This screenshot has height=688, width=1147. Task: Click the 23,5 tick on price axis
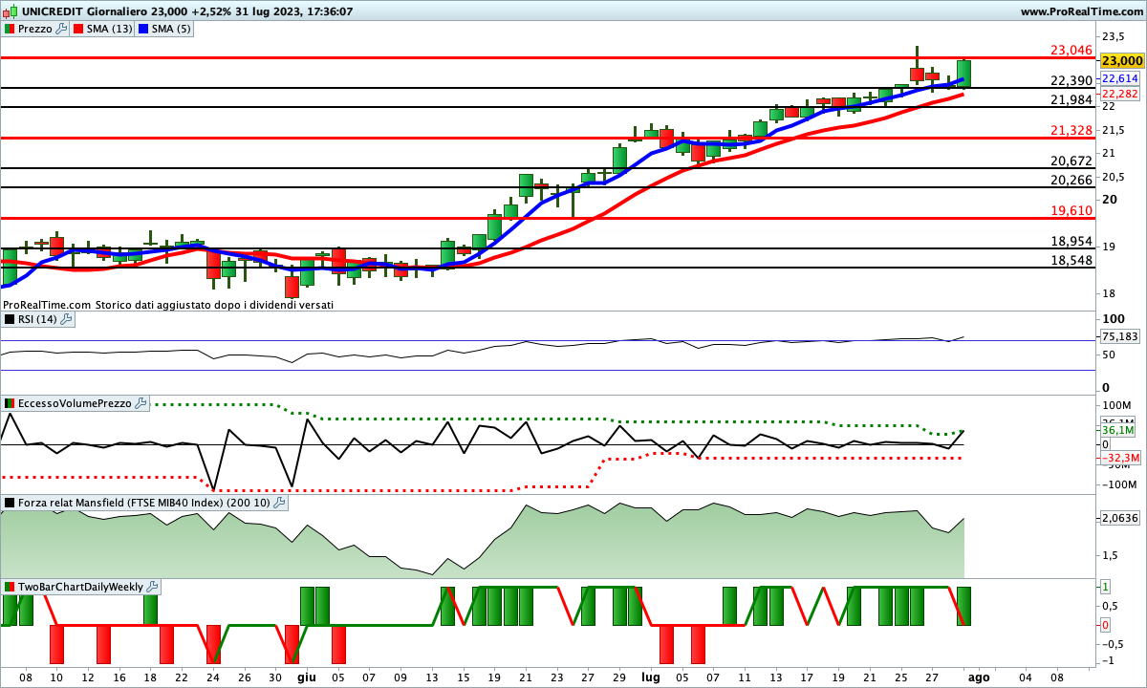tap(1114, 37)
